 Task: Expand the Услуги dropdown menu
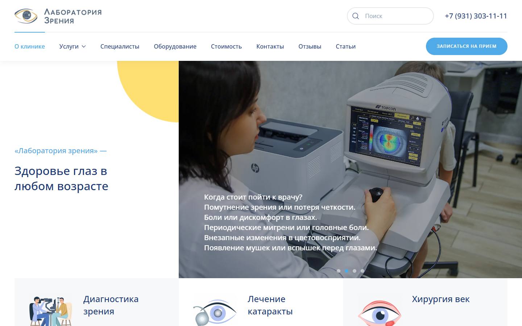coord(72,46)
